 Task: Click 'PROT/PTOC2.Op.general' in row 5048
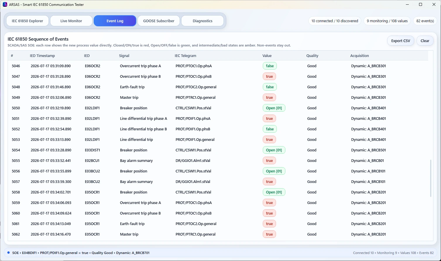point(196,87)
